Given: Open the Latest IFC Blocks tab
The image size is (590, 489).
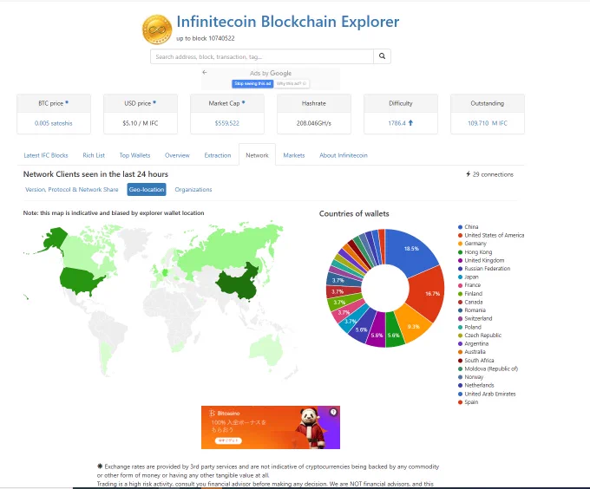Looking at the screenshot, I should point(46,155).
